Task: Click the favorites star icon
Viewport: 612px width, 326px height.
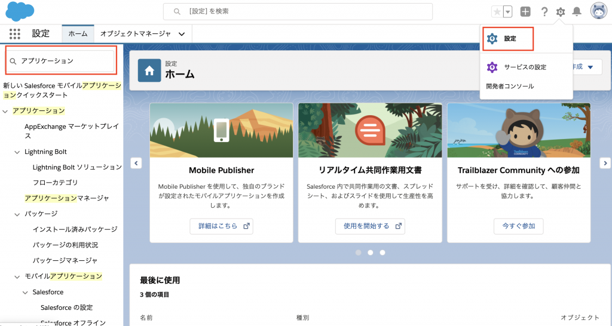Action: coord(497,12)
